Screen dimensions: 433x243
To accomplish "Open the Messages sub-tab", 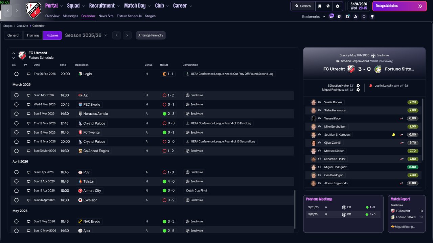I will pyautogui.click(x=70, y=16).
